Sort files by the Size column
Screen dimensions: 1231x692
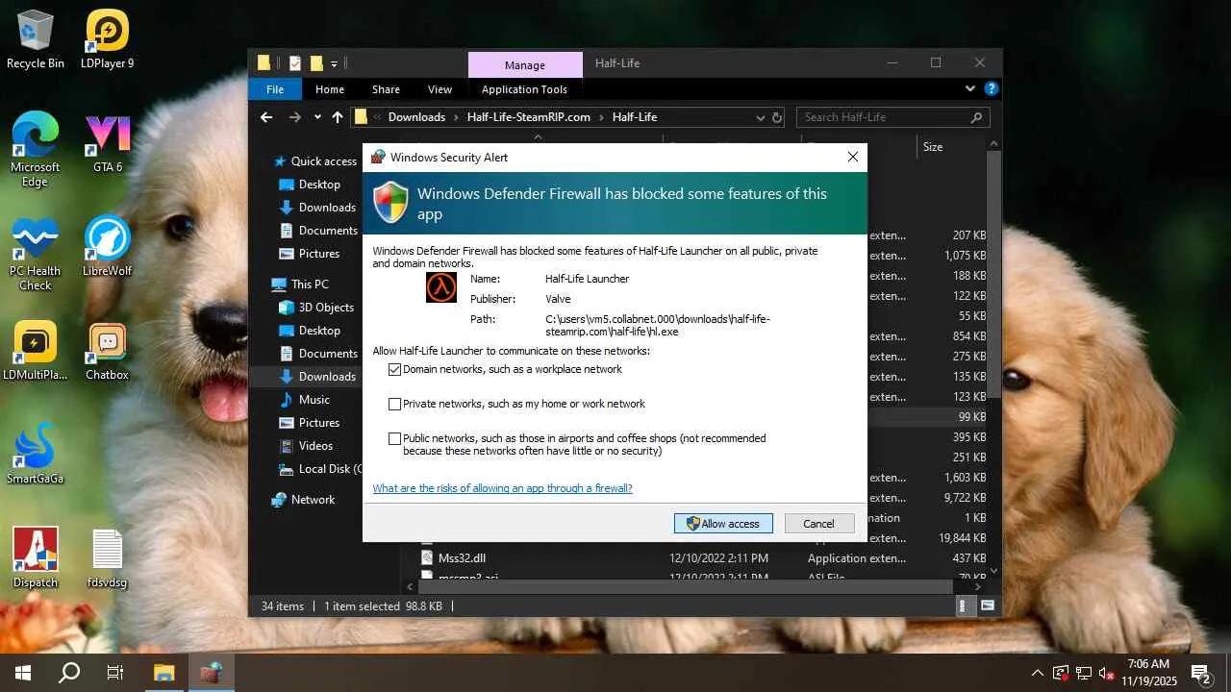point(932,147)
